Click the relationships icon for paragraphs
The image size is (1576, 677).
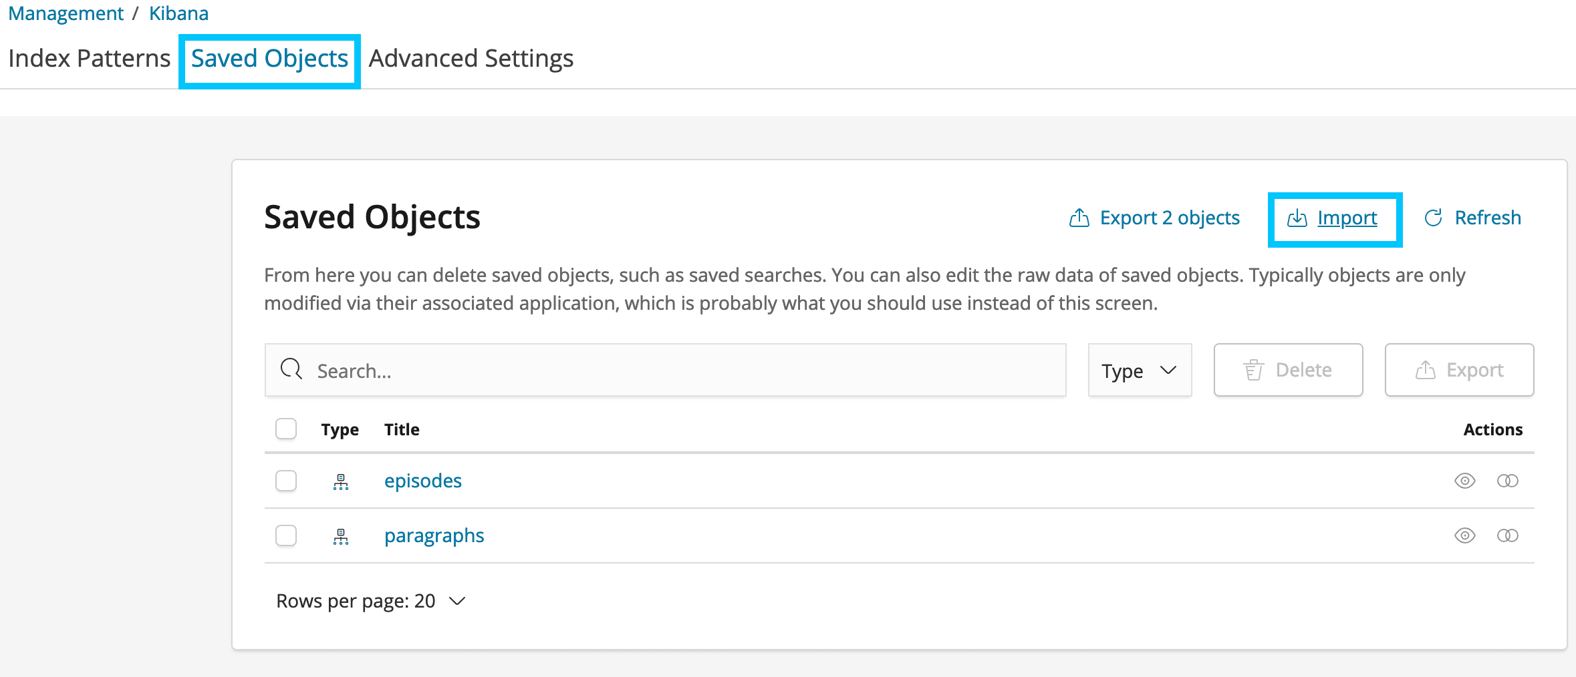[x=1507, y=535]
